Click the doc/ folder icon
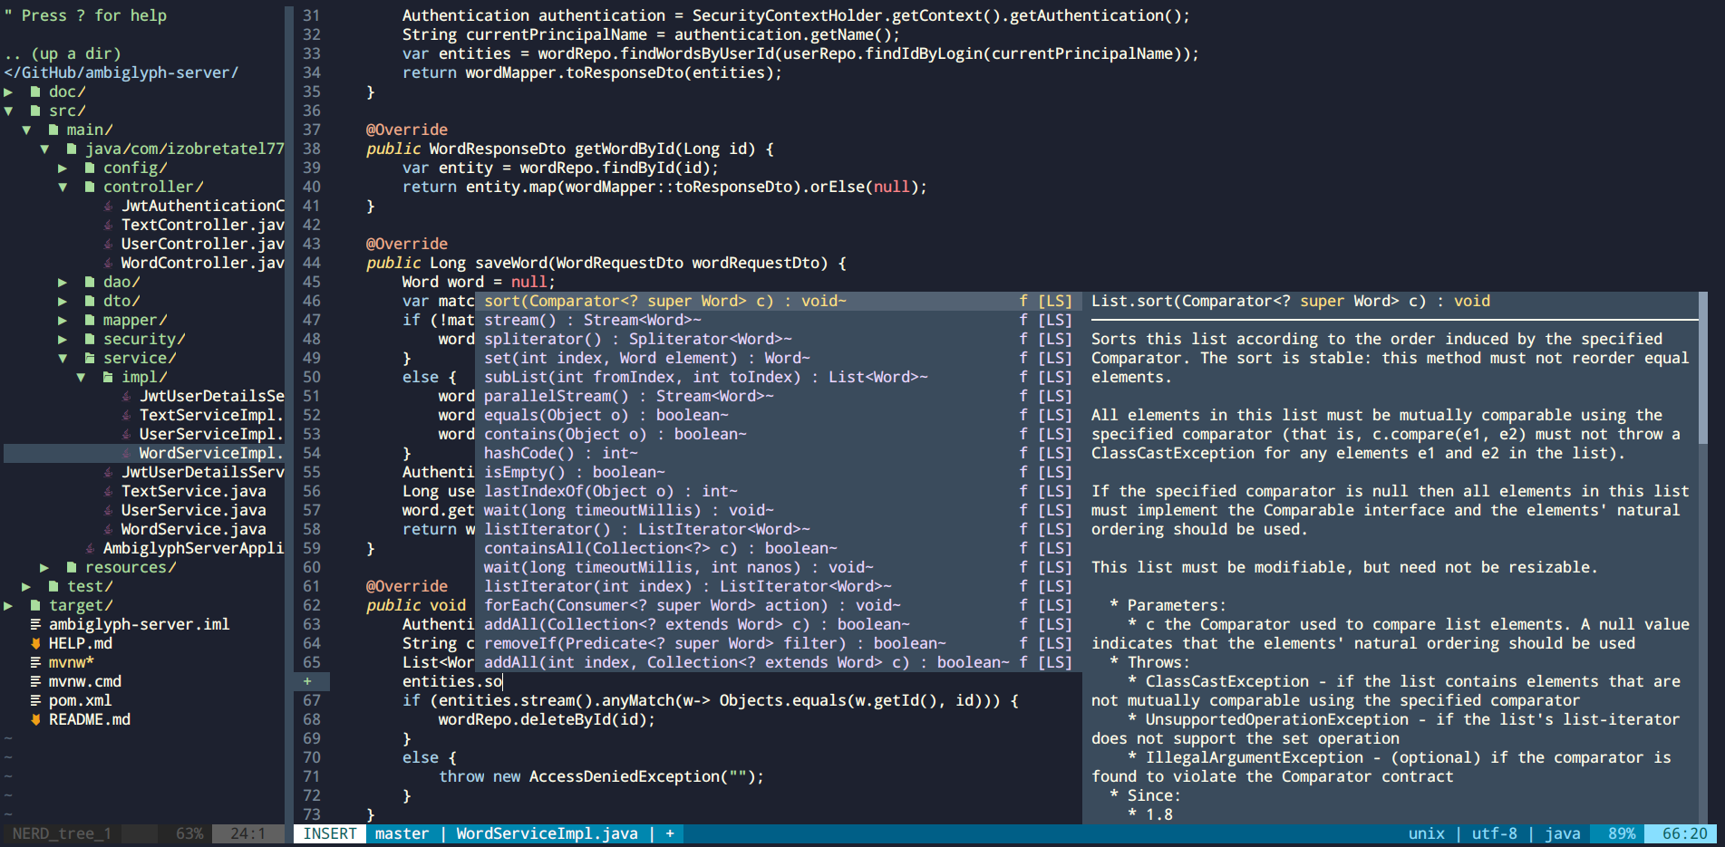1725x847 pixels. coord(35,91)
